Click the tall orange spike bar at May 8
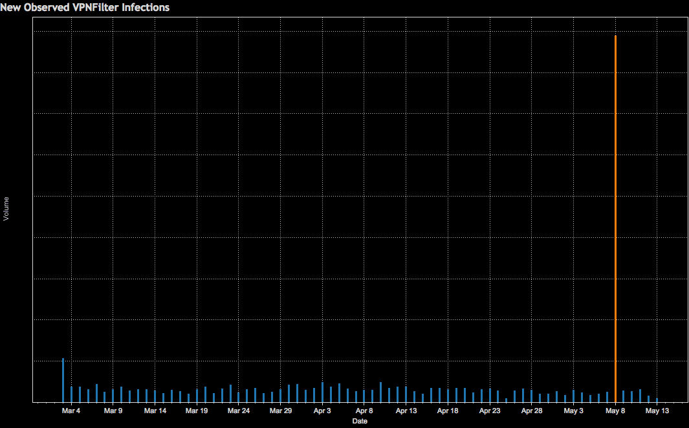 pos(615,219)
